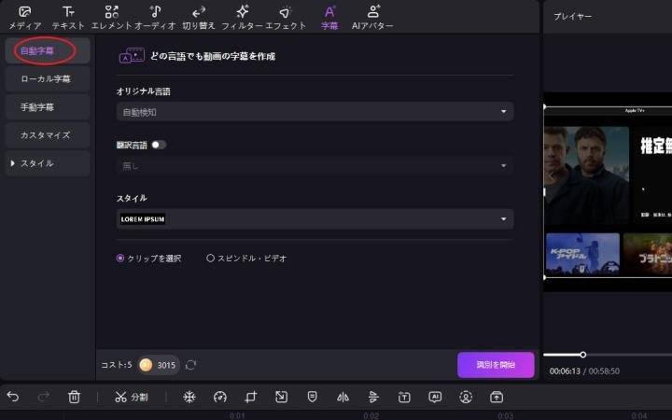Click the mirror flip icon

[x=343, y=397]
